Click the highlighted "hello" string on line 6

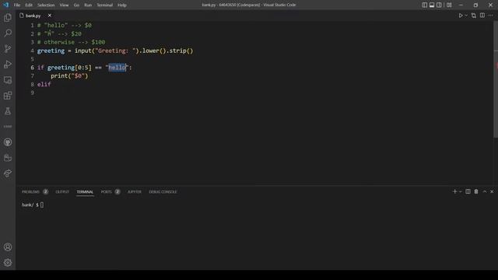117,68
